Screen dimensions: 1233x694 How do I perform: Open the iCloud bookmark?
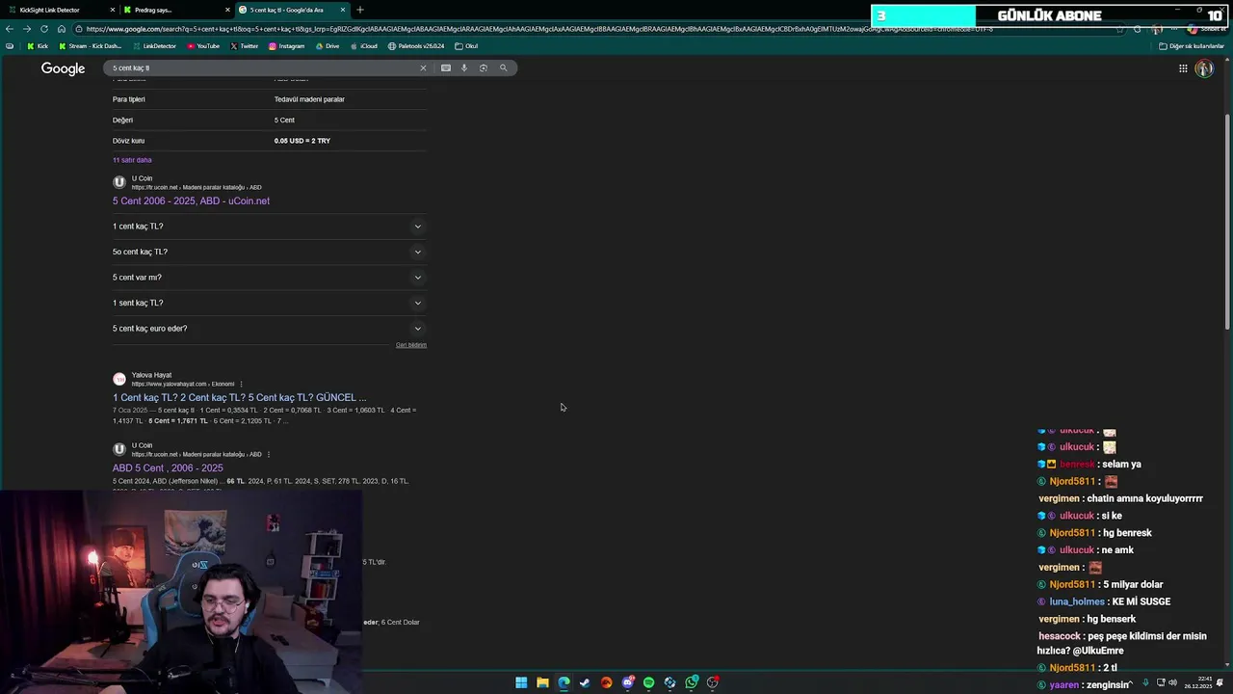pos(363,46)
